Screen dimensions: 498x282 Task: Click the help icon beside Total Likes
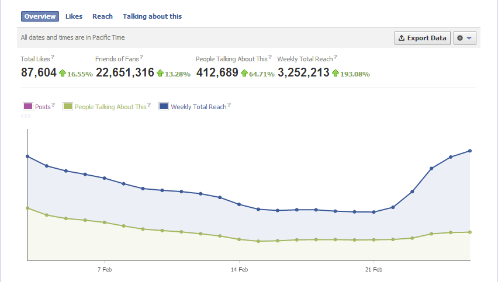click(x=53, y=57)
